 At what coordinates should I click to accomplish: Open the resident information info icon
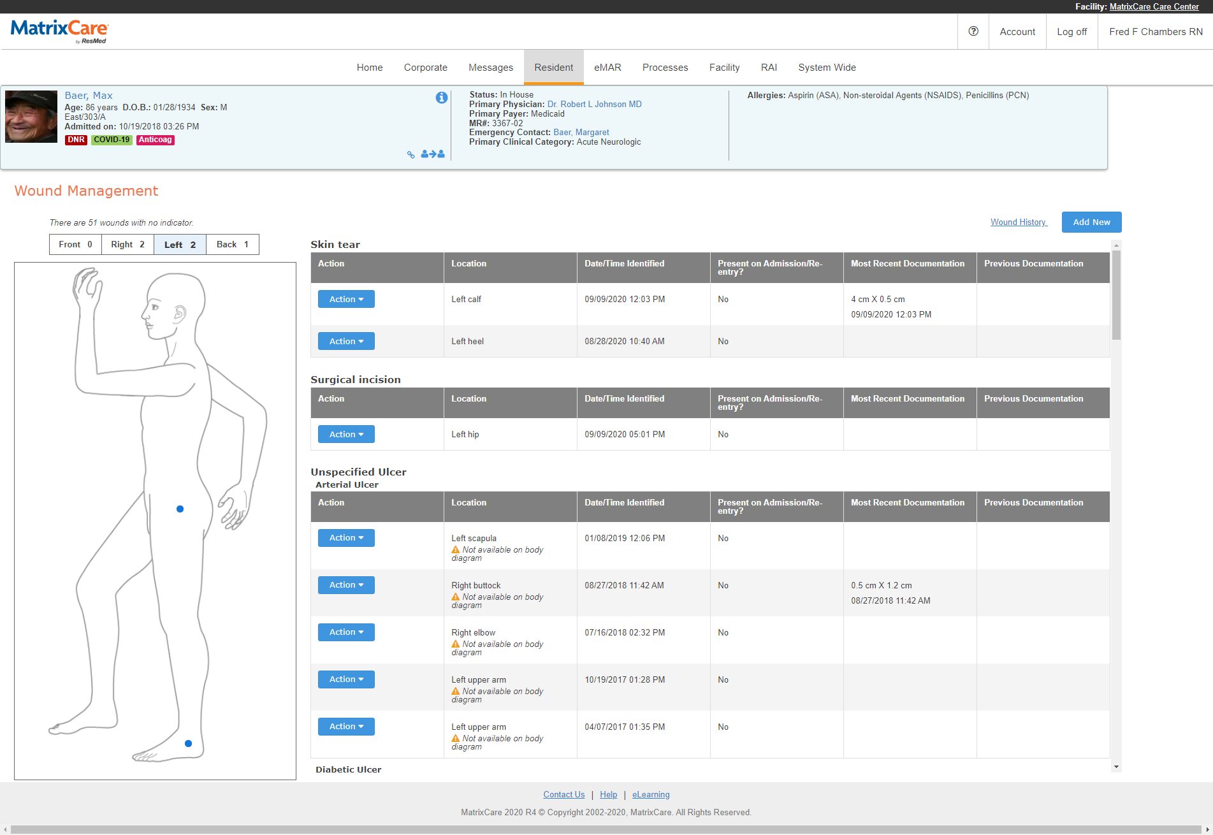(440, 98)
